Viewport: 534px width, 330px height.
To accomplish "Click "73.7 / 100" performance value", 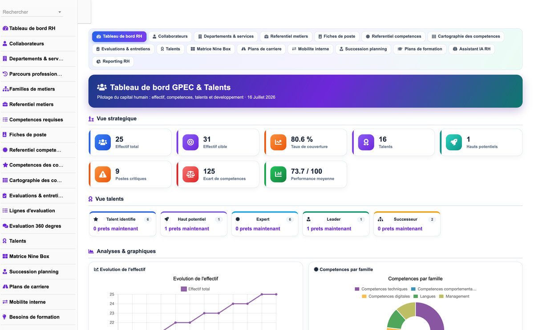I will 307,171.
